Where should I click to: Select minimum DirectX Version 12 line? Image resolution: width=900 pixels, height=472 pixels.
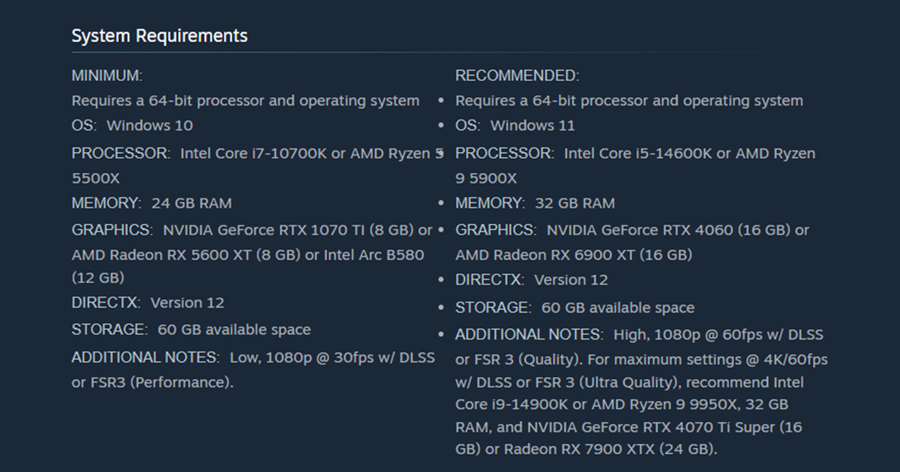click(x=148, y=303)
